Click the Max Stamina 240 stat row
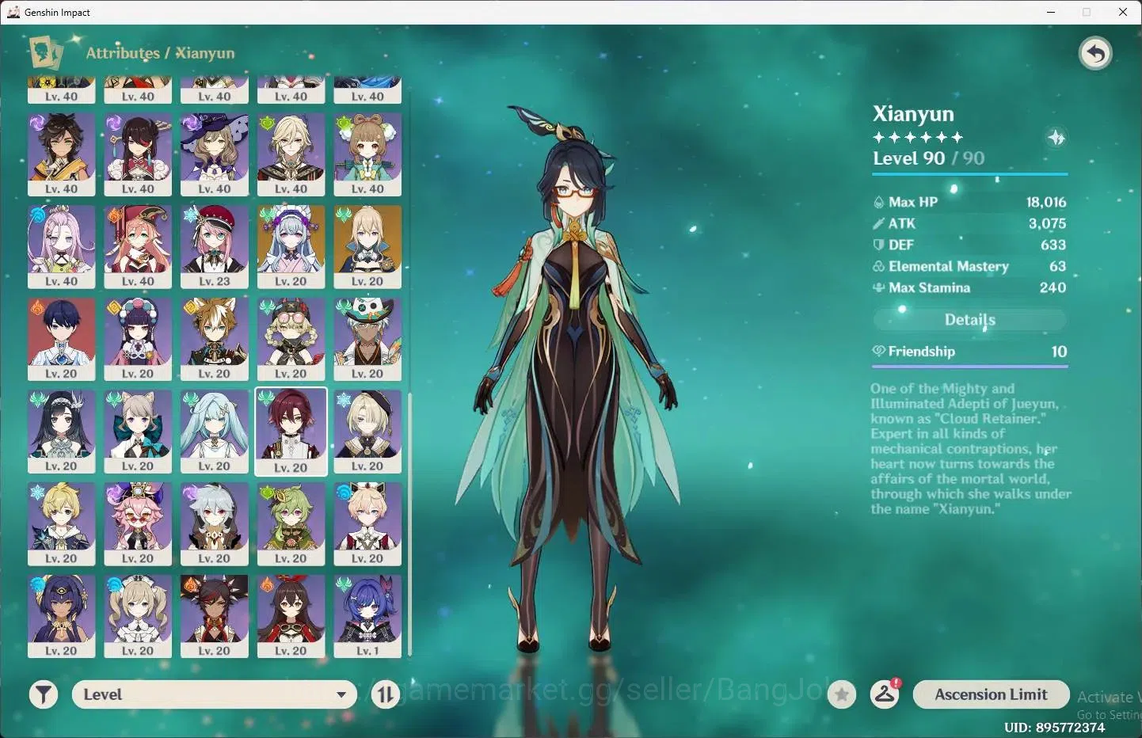Screen dimensions: 1142x738 970,288
